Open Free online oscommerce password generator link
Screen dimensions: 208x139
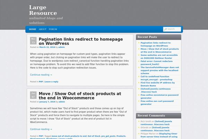pyautogui.click(x=159, y=96)
